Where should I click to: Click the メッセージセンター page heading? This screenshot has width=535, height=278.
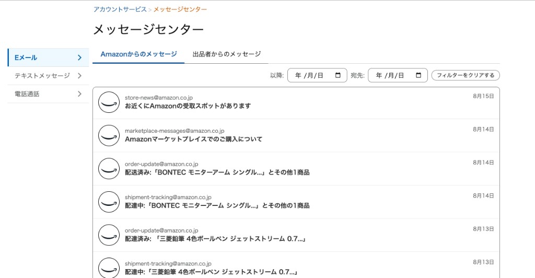(148, 30)
